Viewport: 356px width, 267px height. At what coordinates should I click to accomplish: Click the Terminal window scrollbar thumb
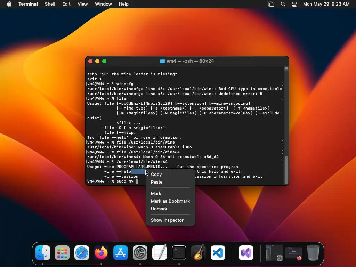point(286,170)
